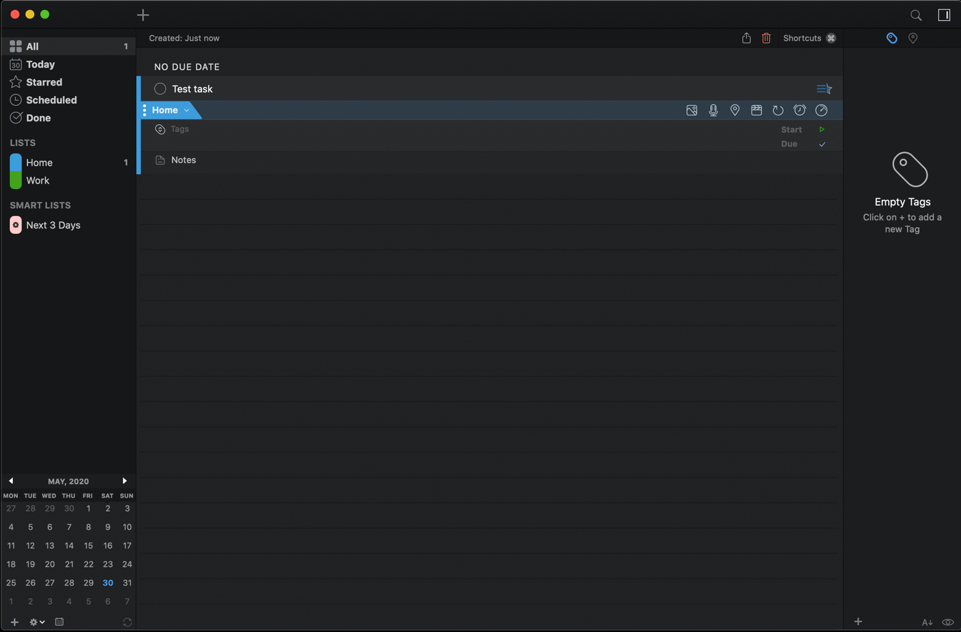Open the Work list
This screenshot has height=632, width=961.
coord(68,180)
